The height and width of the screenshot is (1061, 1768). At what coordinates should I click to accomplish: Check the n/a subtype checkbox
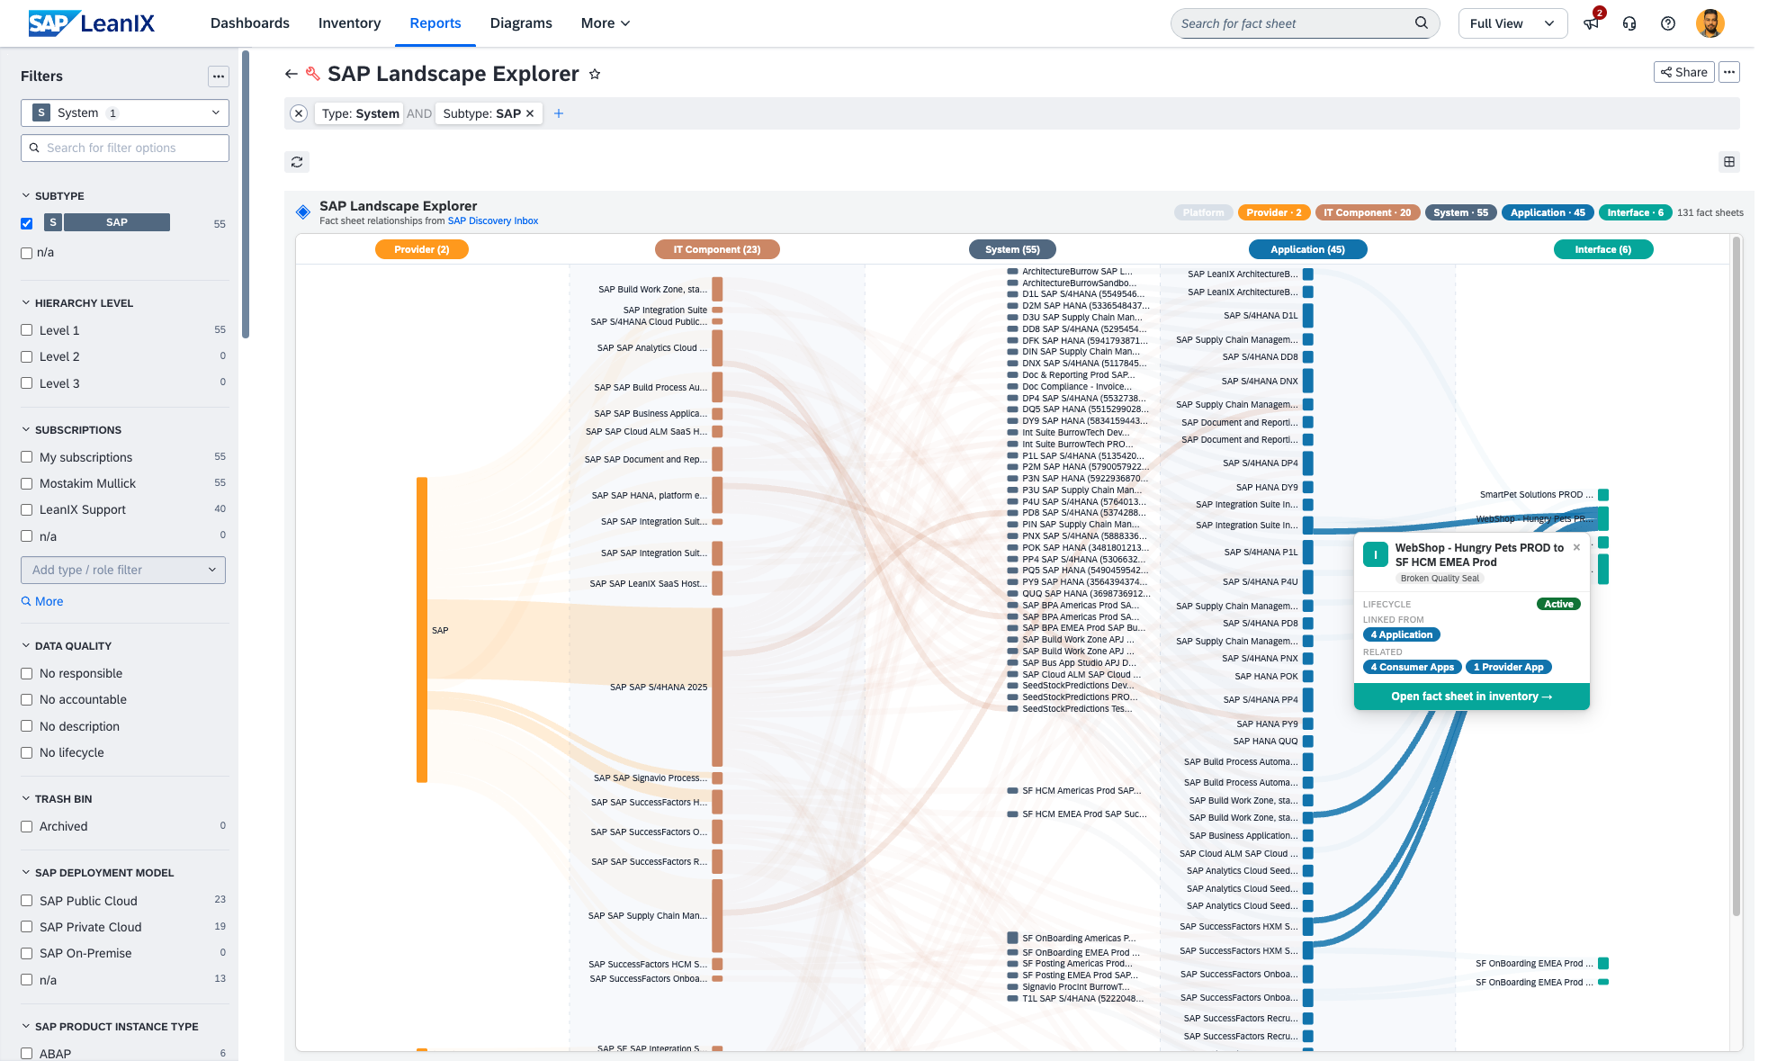pos(27,253)
